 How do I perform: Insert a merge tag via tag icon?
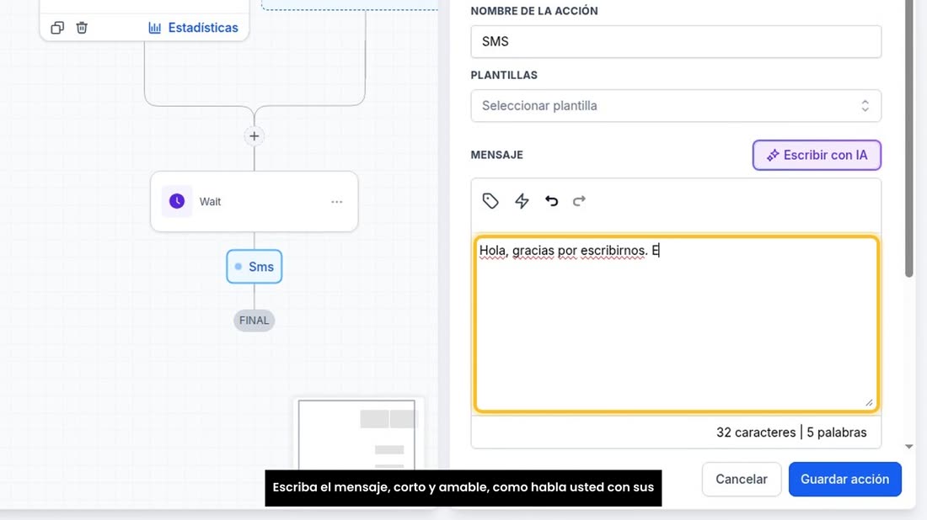click(x=490, y=201)
